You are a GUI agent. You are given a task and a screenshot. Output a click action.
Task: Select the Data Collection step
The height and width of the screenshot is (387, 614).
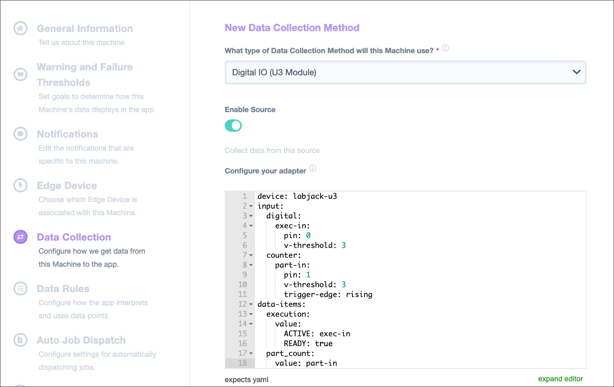tap(74, 237)
